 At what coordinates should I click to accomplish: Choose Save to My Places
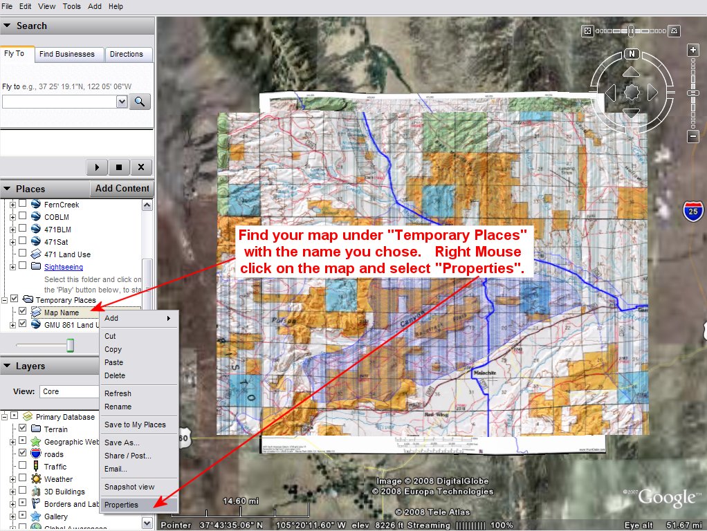point(139,425)
